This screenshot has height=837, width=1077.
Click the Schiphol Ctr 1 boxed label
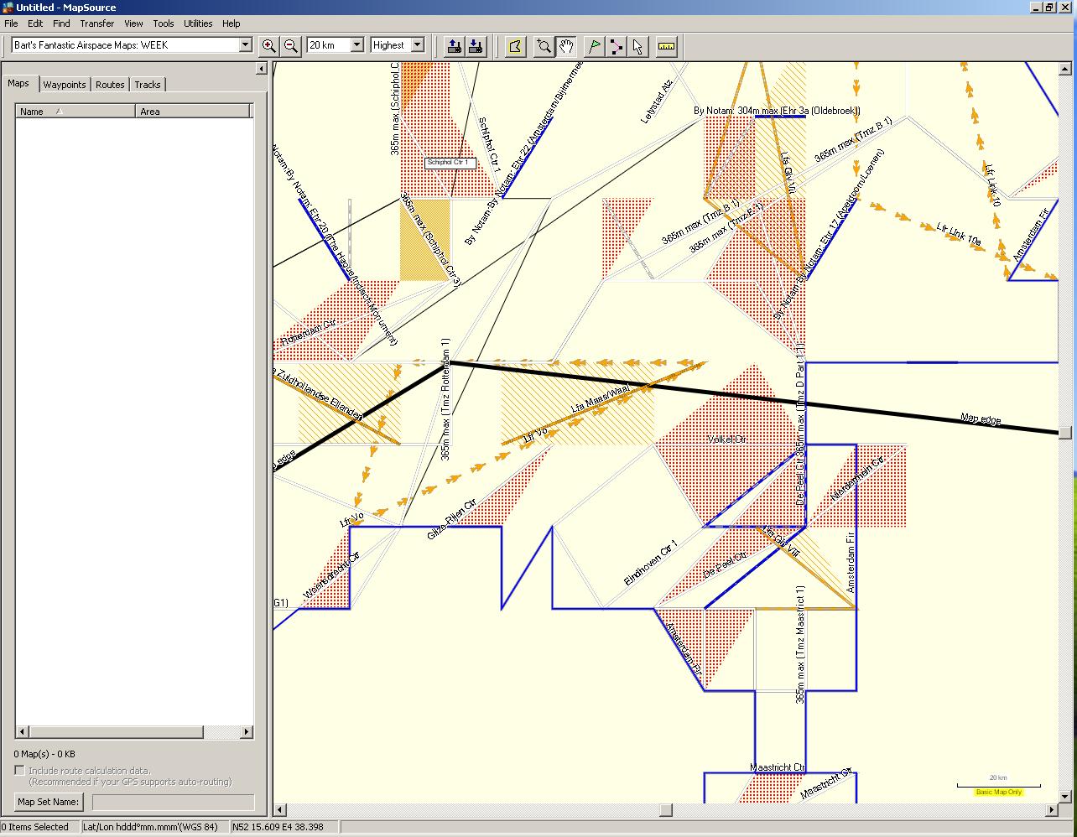[x=450, y=163]
